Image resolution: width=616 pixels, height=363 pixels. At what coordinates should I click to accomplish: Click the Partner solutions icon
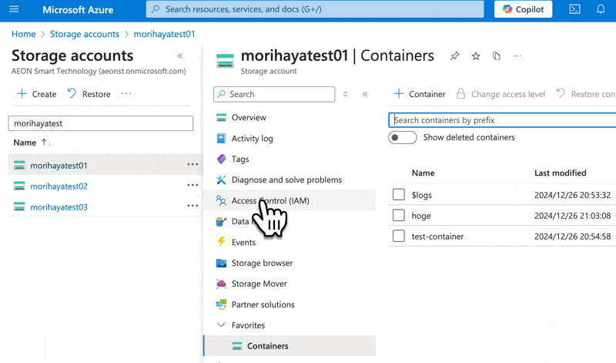tap(221, 304)
